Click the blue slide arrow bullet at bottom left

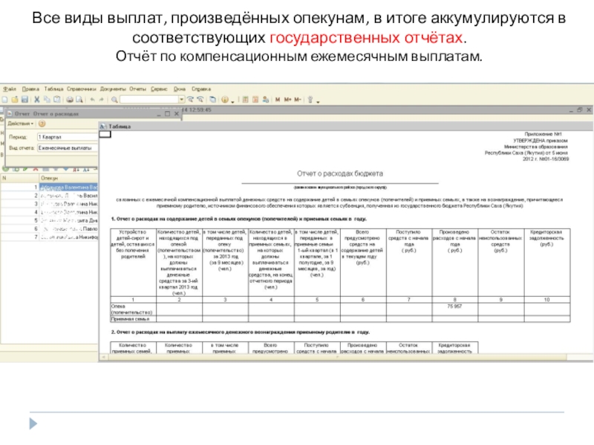pyautogui.click(x=33, y=423)
